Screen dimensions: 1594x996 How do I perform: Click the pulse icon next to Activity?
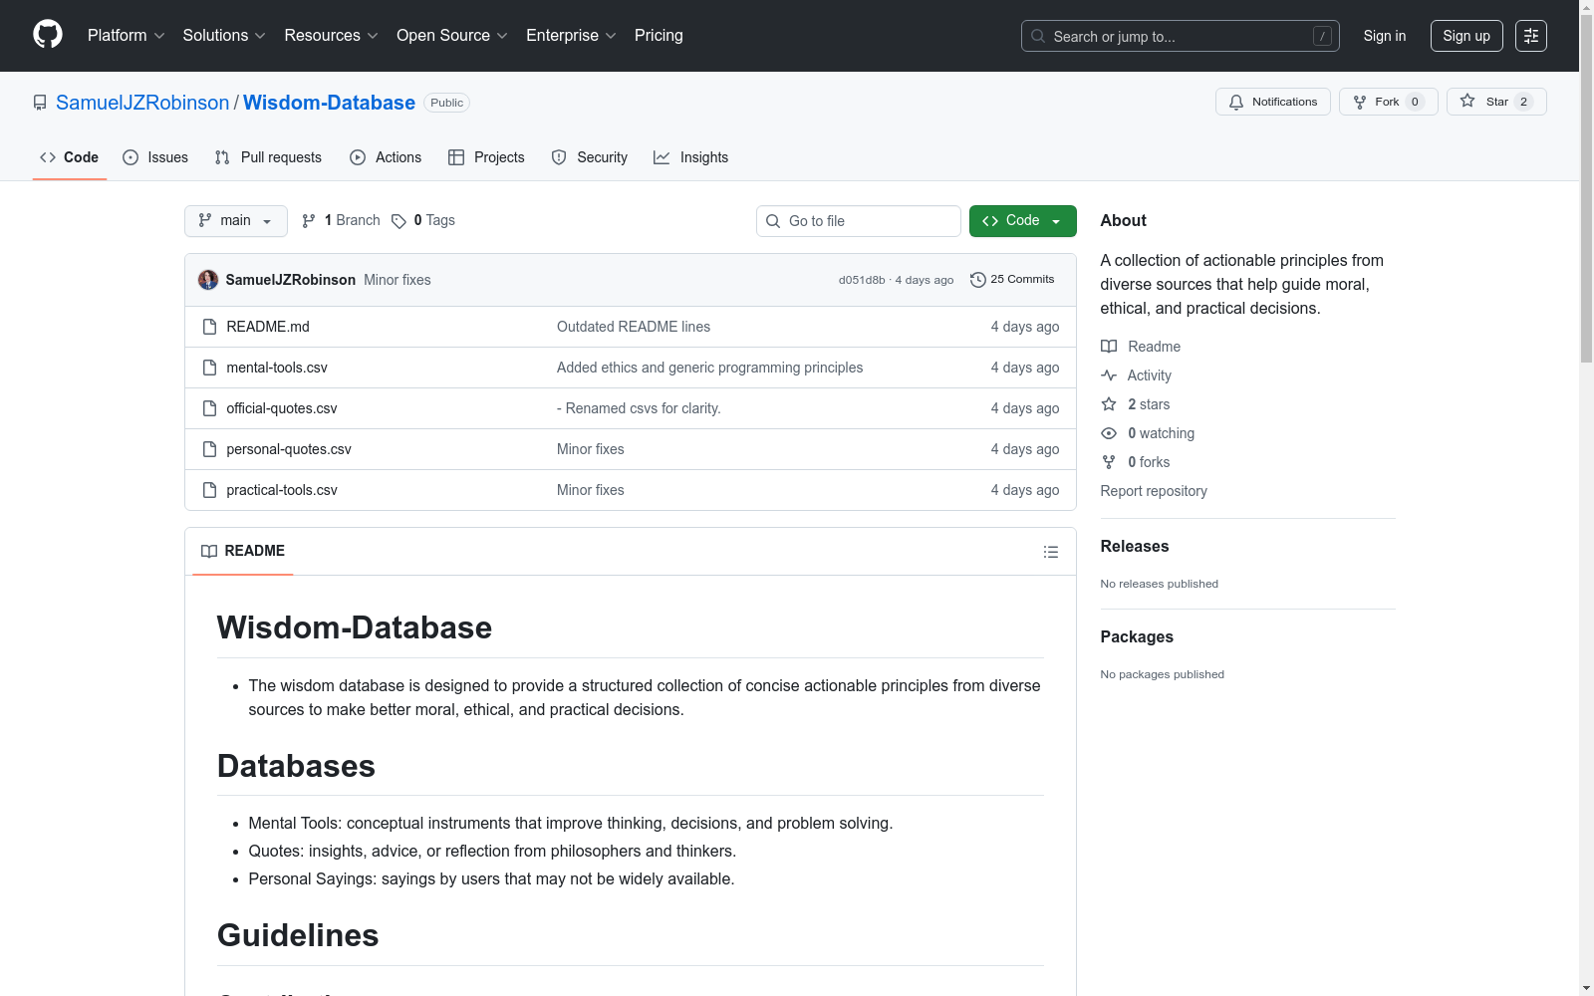(x=1109, y=375)
